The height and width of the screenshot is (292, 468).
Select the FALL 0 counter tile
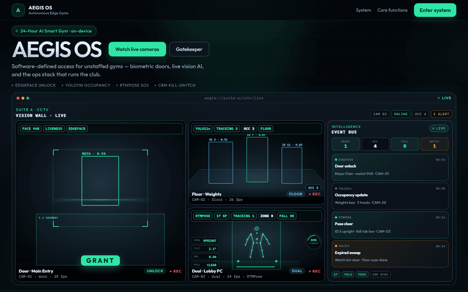point(405,144)
